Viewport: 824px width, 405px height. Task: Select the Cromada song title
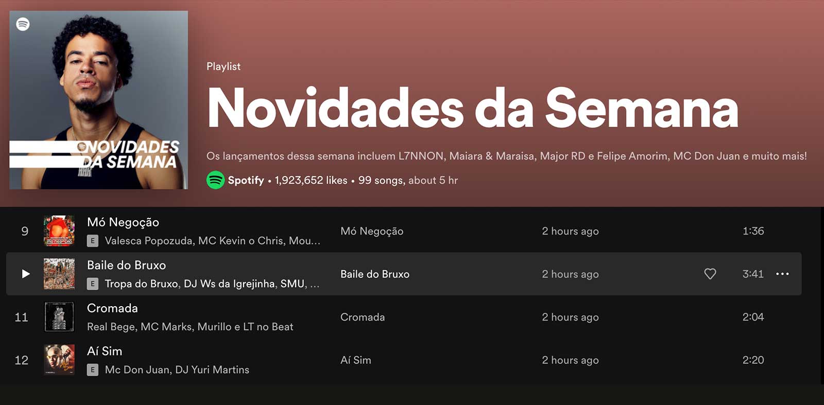112,308
